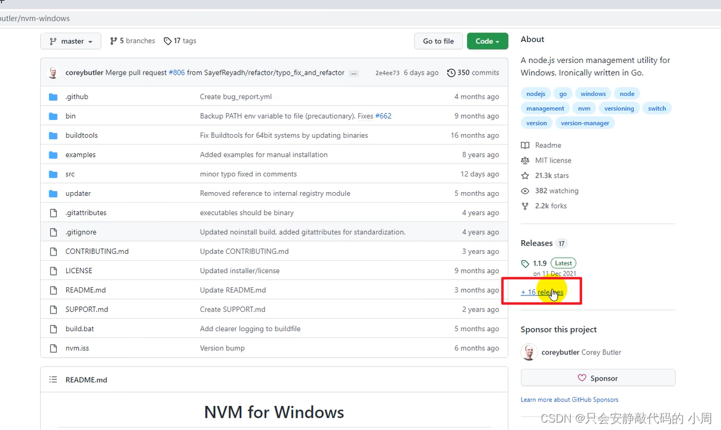
Task: Star the nvm-windows repository
Action: 525,175
